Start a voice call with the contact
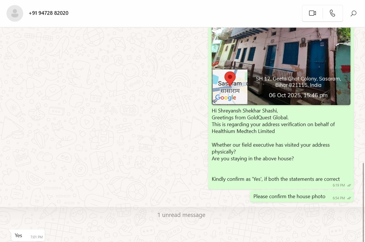This screenshot has width=365, height=242. (x=332, y=13)
